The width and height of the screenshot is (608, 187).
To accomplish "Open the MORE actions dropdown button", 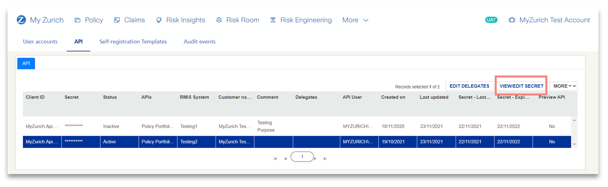I will point(563,86).
